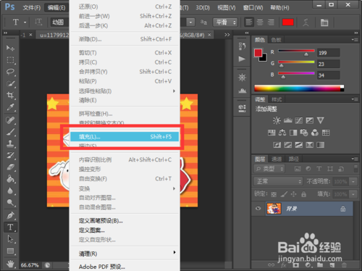Select the Spot Healing Brush tool

click(10, 120)
